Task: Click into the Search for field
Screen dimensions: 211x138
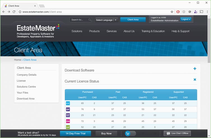Action: (79, 20)
